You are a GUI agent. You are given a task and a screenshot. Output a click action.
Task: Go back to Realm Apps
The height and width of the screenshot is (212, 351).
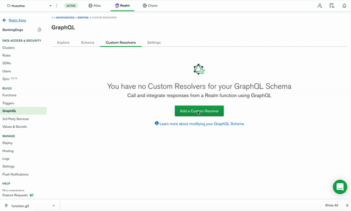17,20
